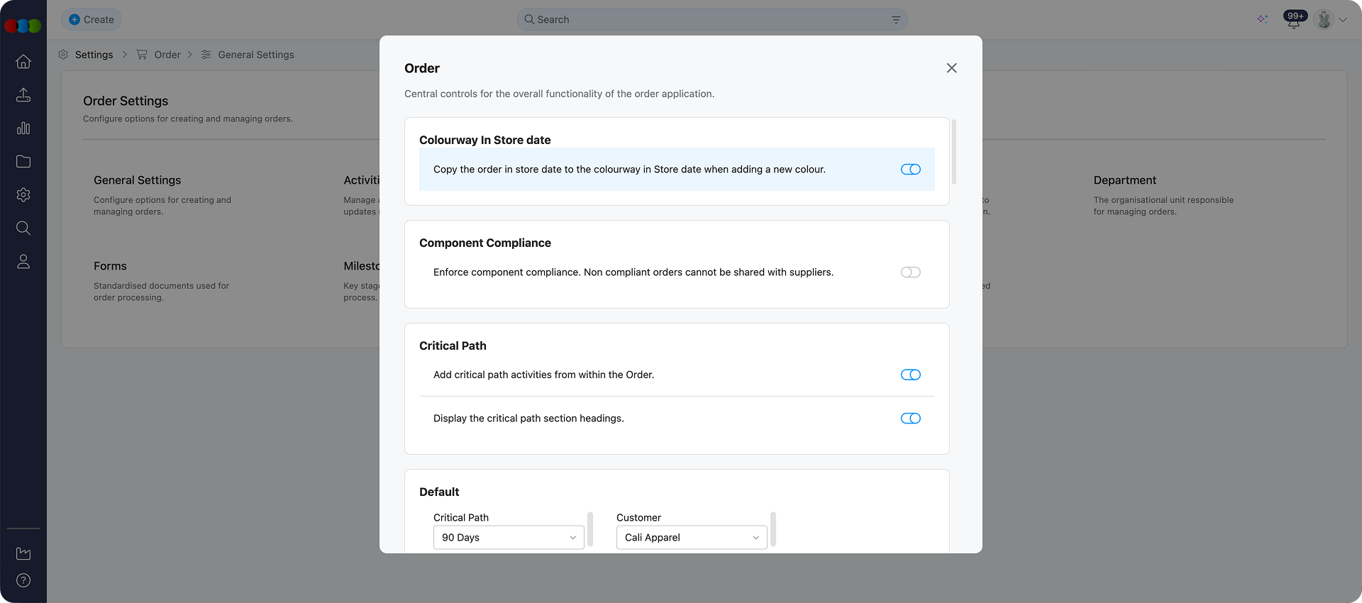Open the upload icon in sidebar
This screenshot has height=603, width=1362.
(x=23, y=95)
